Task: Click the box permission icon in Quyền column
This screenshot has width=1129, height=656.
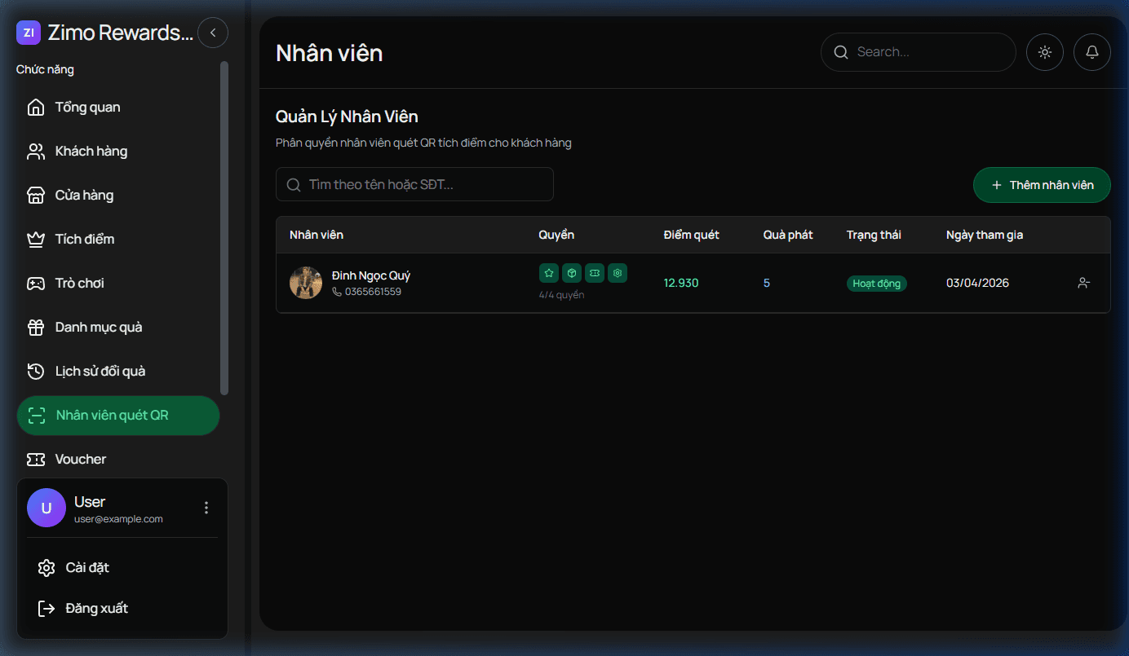Action: [572, 273]
